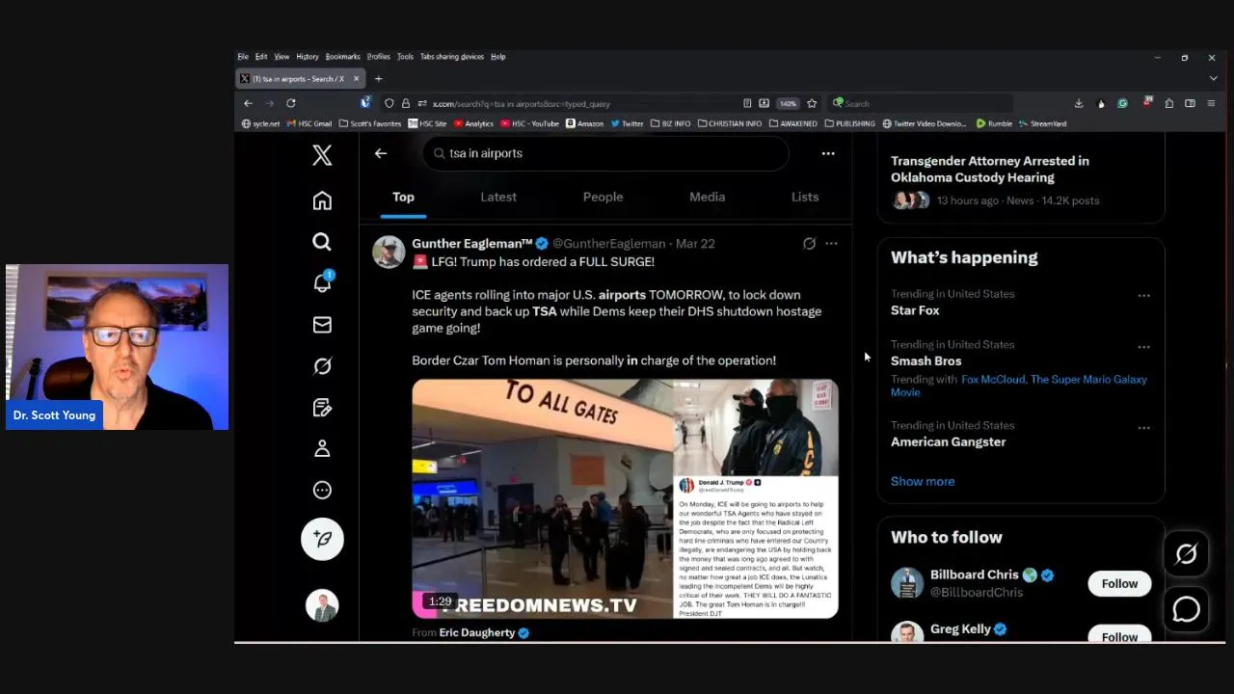1234x694 pixels.
Task: Open browser hamburger application menu
Action: coord(1212,103)
